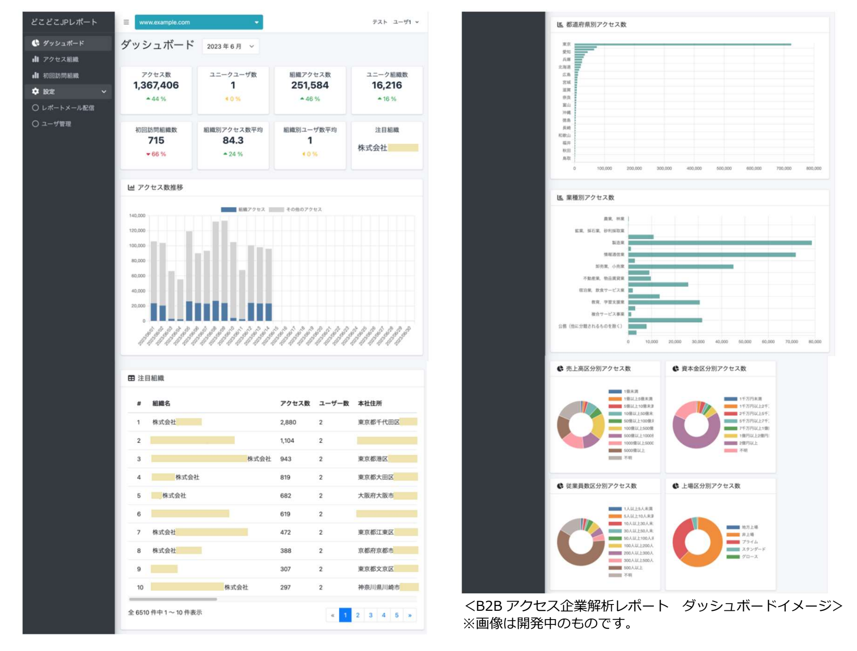Toggle the グロース legend swatch
Viewport: 857px width, 651px height.
[733, 557]
